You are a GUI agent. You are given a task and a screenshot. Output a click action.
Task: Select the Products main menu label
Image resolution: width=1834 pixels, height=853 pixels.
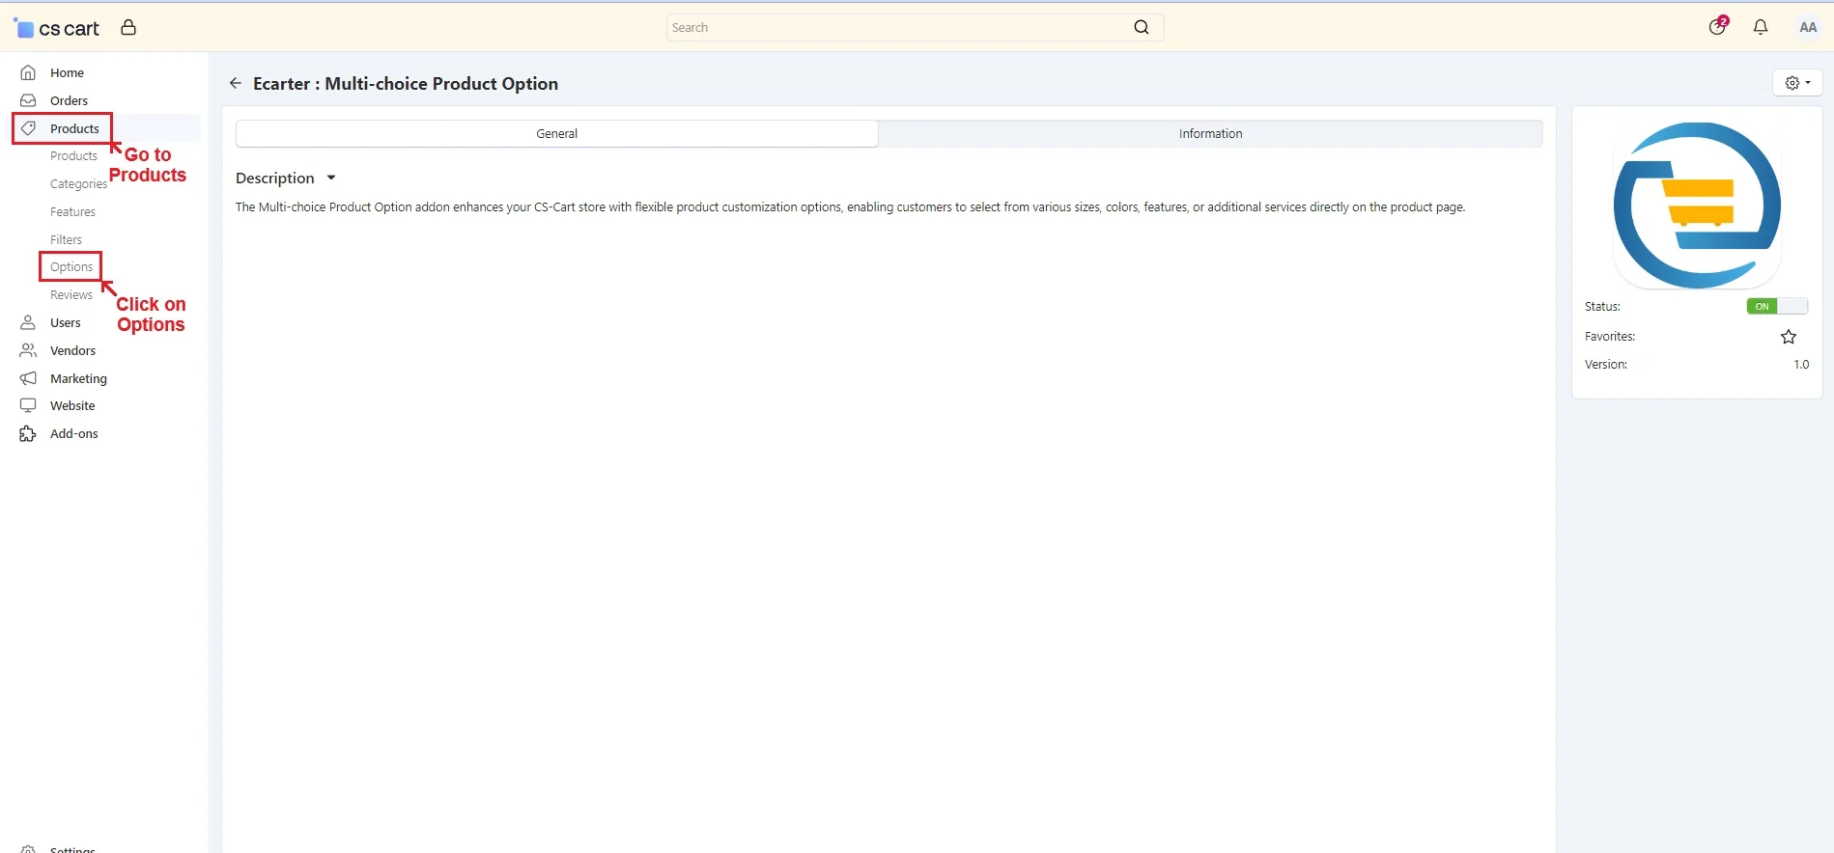[x=74, y=128]
